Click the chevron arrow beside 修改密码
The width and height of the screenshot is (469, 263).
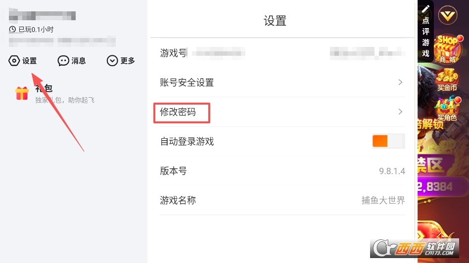tap(400, 112)
